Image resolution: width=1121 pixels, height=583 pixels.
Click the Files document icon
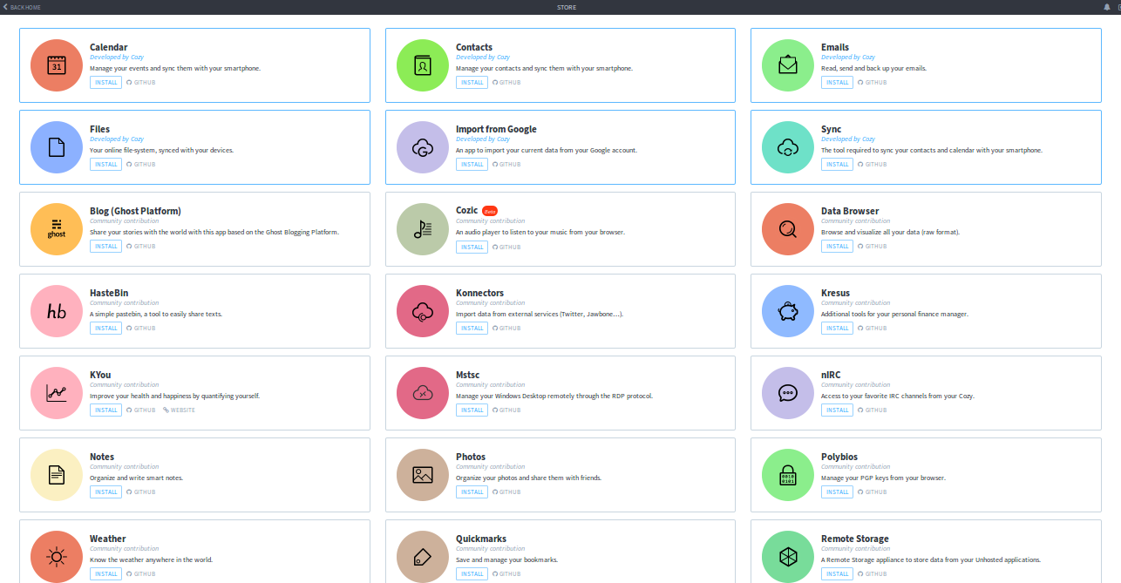[57, 147]
